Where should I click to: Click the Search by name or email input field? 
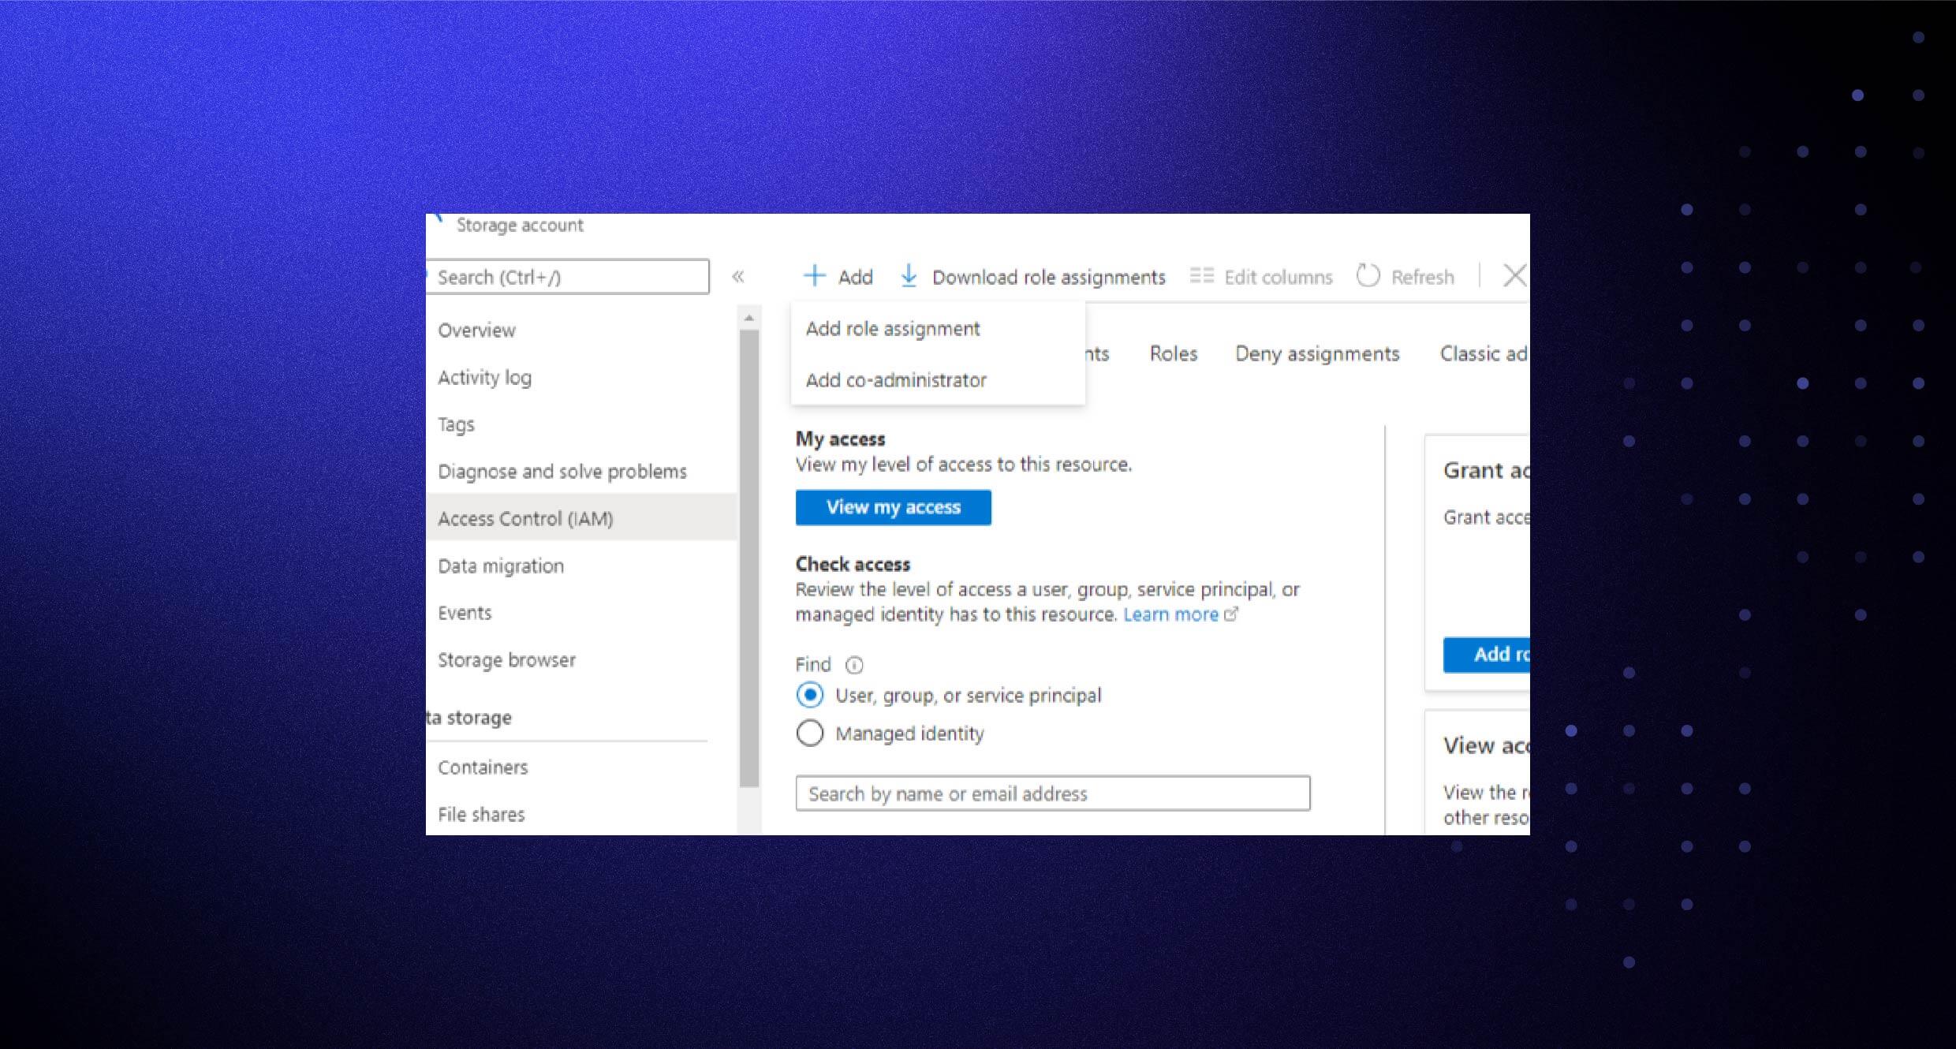pos(1055,793)
